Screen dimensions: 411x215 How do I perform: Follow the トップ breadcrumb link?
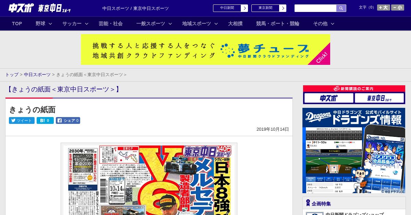[12, 74]
